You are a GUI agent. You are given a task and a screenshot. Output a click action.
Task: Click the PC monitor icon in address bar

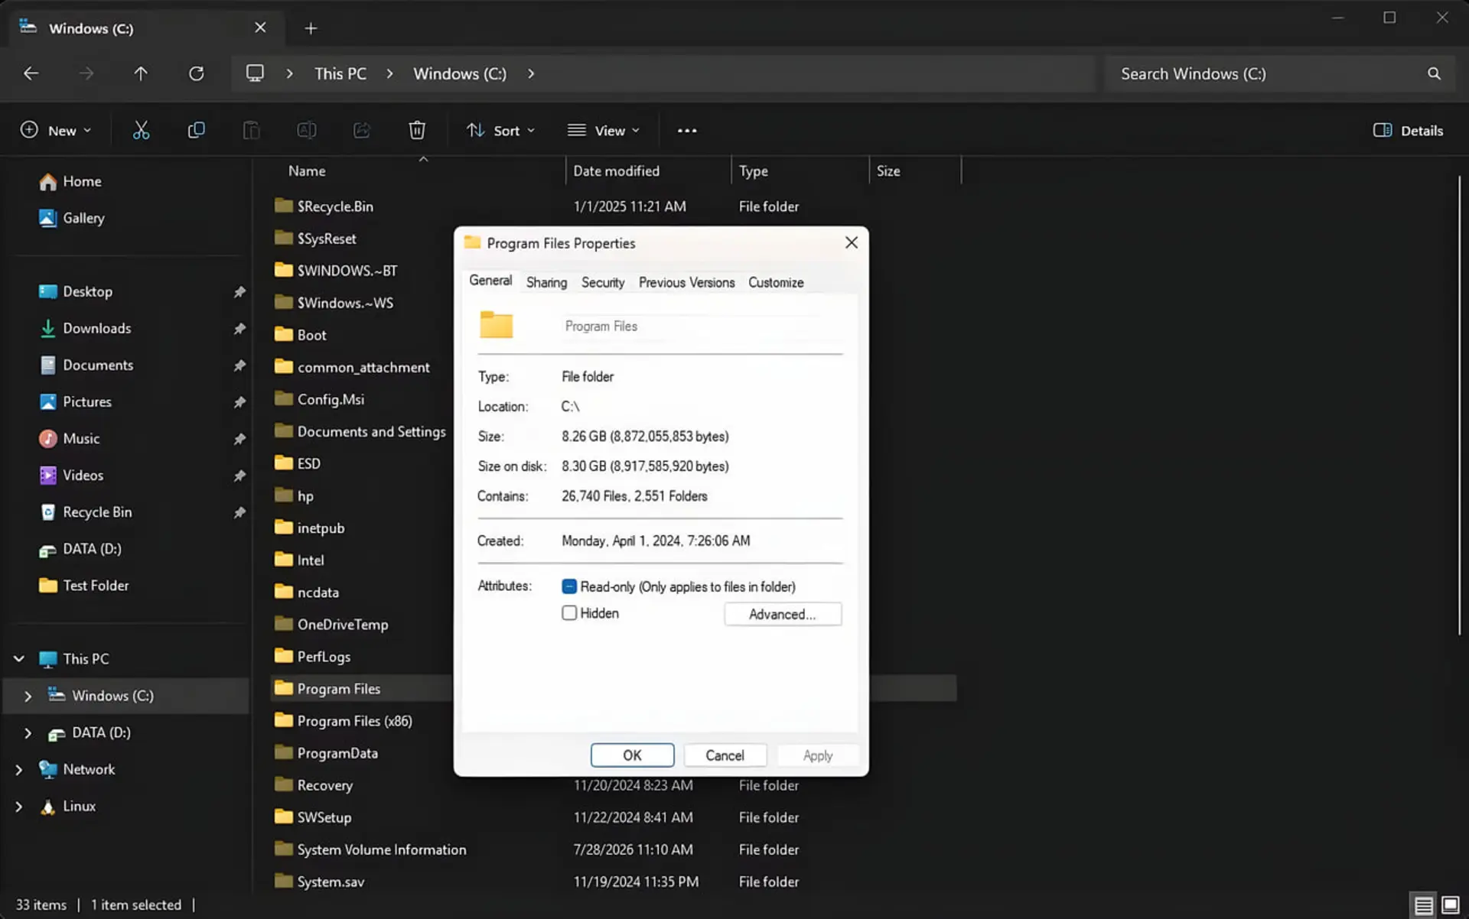(x=255, y=73)
